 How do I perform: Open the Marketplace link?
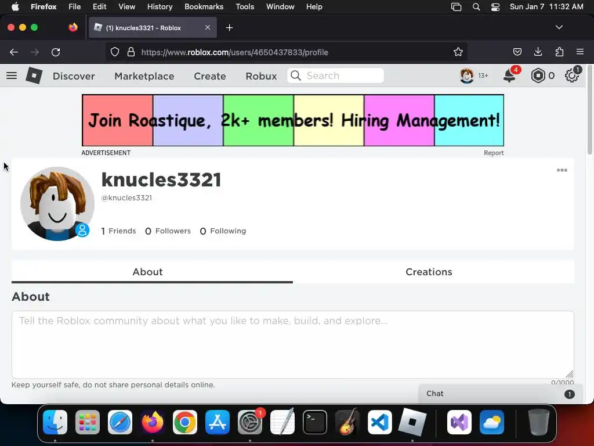144,76
